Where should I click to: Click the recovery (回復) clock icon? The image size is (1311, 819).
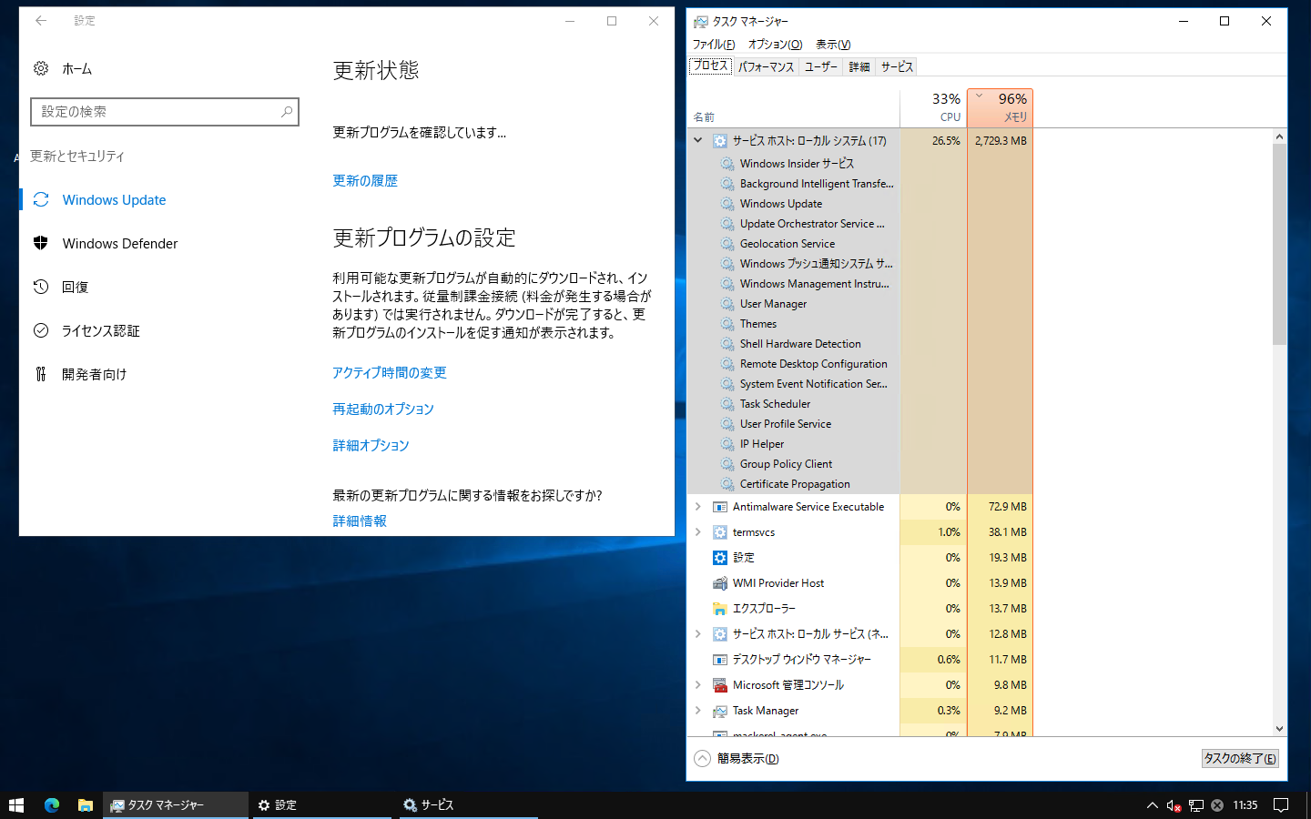[x=41, y=287]
